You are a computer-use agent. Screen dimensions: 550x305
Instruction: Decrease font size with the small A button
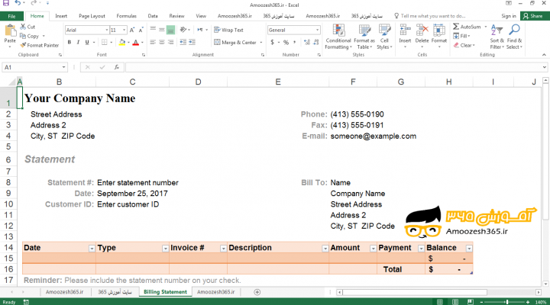(x=141, y=30)
